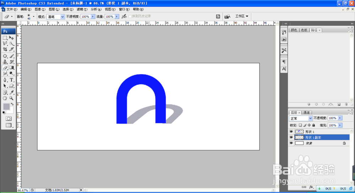Select the History Brush tool
Image resolution: width=355 pixels, height=193 pixels.
[12, 62]
